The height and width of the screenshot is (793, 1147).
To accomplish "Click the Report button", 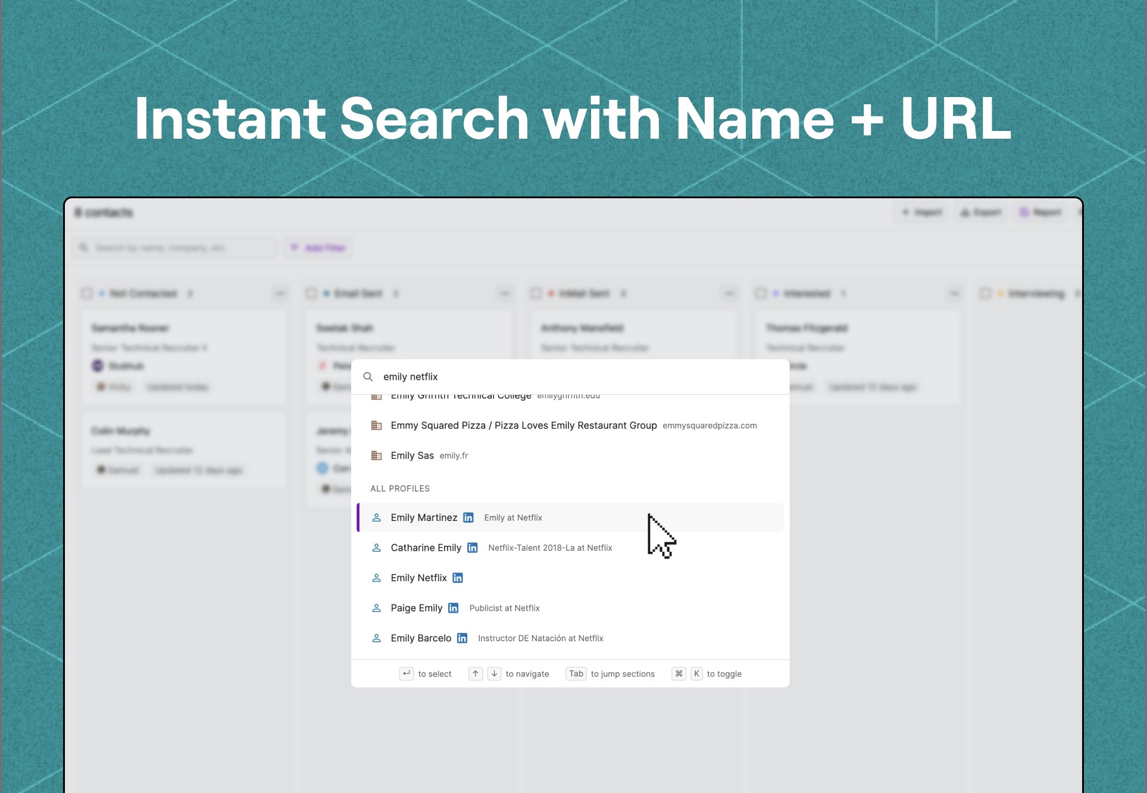I will 1040,213.
